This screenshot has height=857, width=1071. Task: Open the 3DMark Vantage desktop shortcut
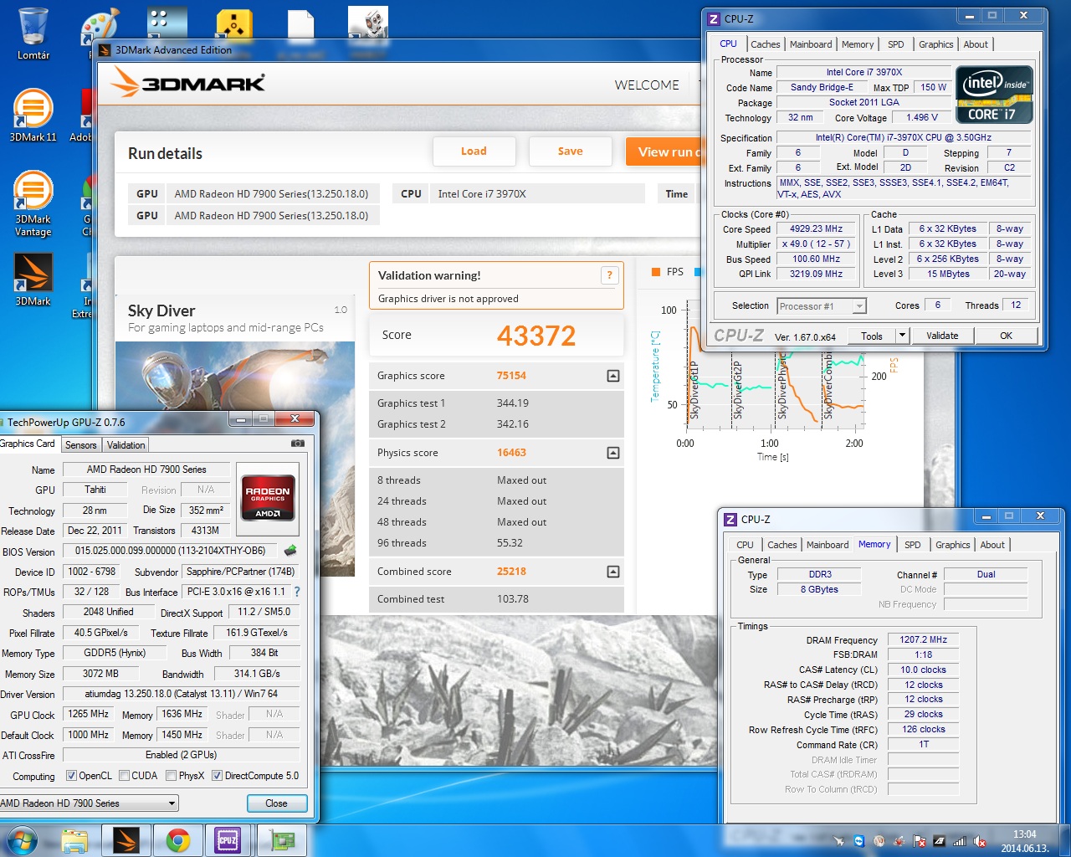click(x=33, y=203)
